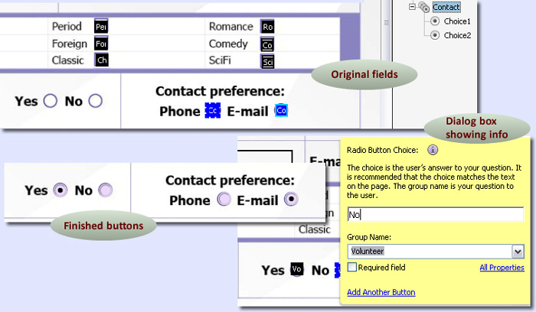Click the Radio Button Choice text field
Viewport: 536px width, 312px height.
coord(435,216)
